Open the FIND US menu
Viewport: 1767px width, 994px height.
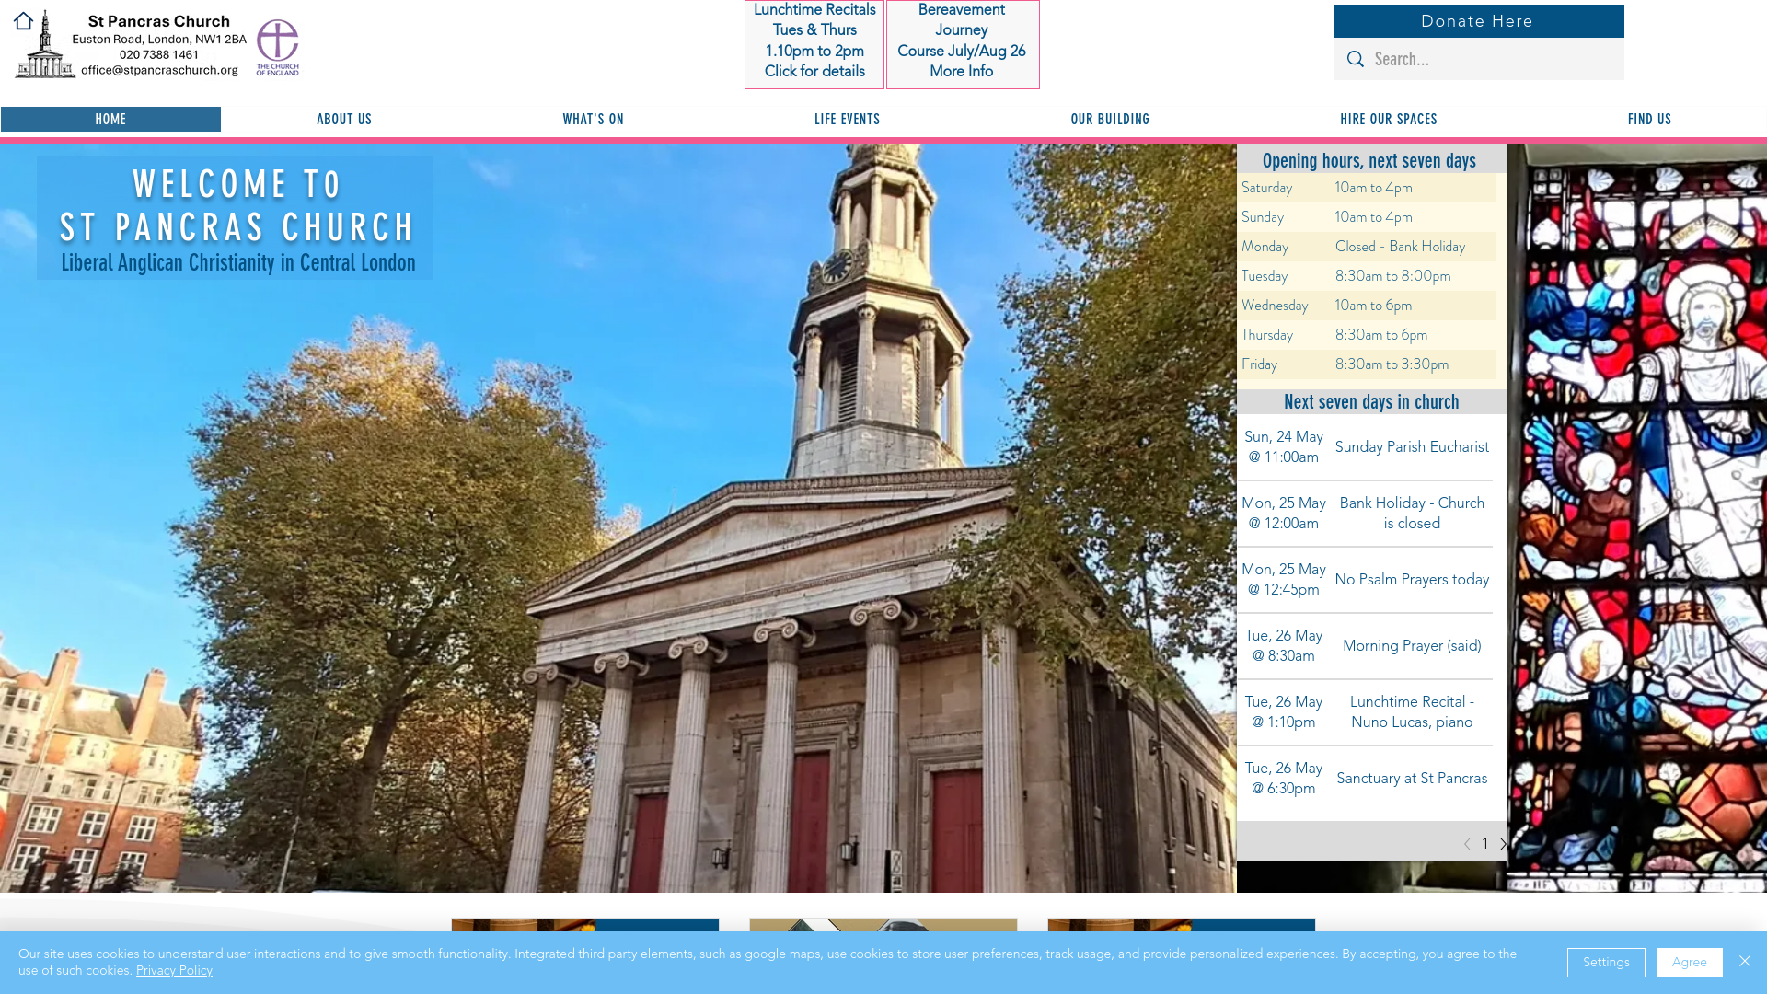1649,119
